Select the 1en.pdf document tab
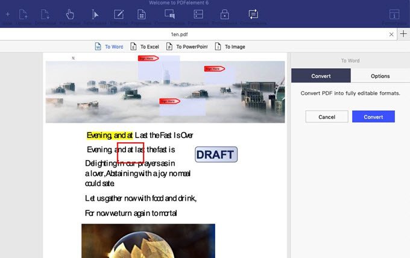Screen dimensions: 410x258 180,34
